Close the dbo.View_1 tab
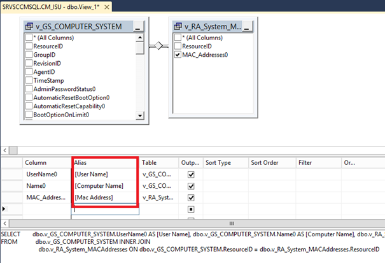 [107, 7]
